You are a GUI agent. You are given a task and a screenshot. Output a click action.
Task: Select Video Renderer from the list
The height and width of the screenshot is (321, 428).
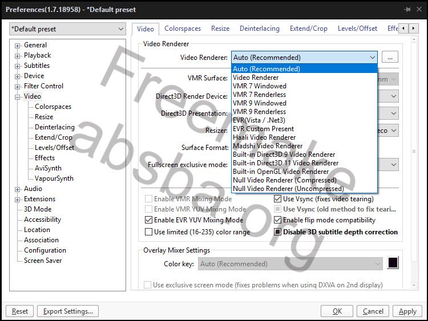pos(304,78)
